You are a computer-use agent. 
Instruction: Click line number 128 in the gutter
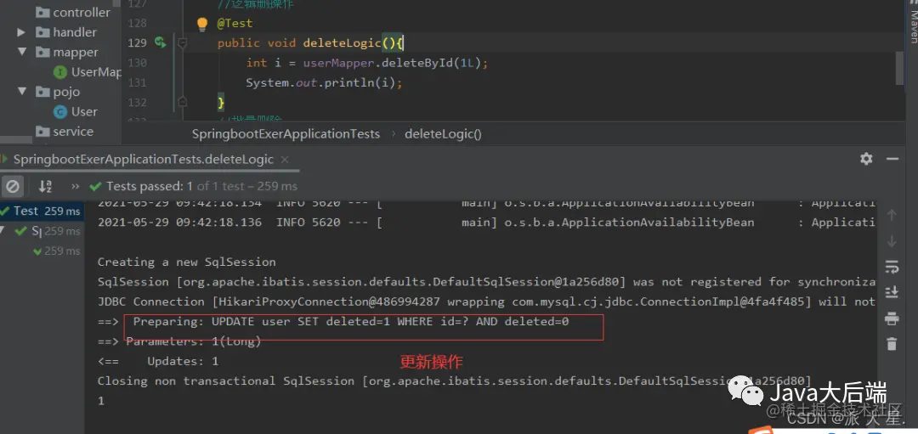pos(137,23)
